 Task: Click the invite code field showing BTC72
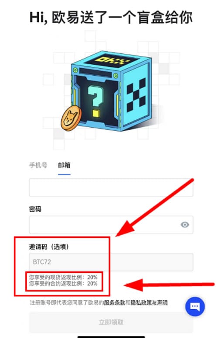coord(111,262)
